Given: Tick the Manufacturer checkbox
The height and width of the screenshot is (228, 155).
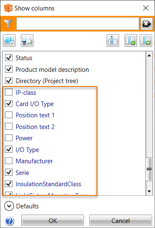Looking at the screenshot, I should click(9, 161).
